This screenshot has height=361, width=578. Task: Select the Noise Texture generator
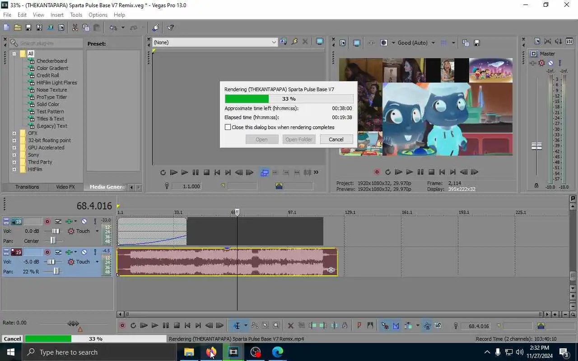[x=51, y=90]
